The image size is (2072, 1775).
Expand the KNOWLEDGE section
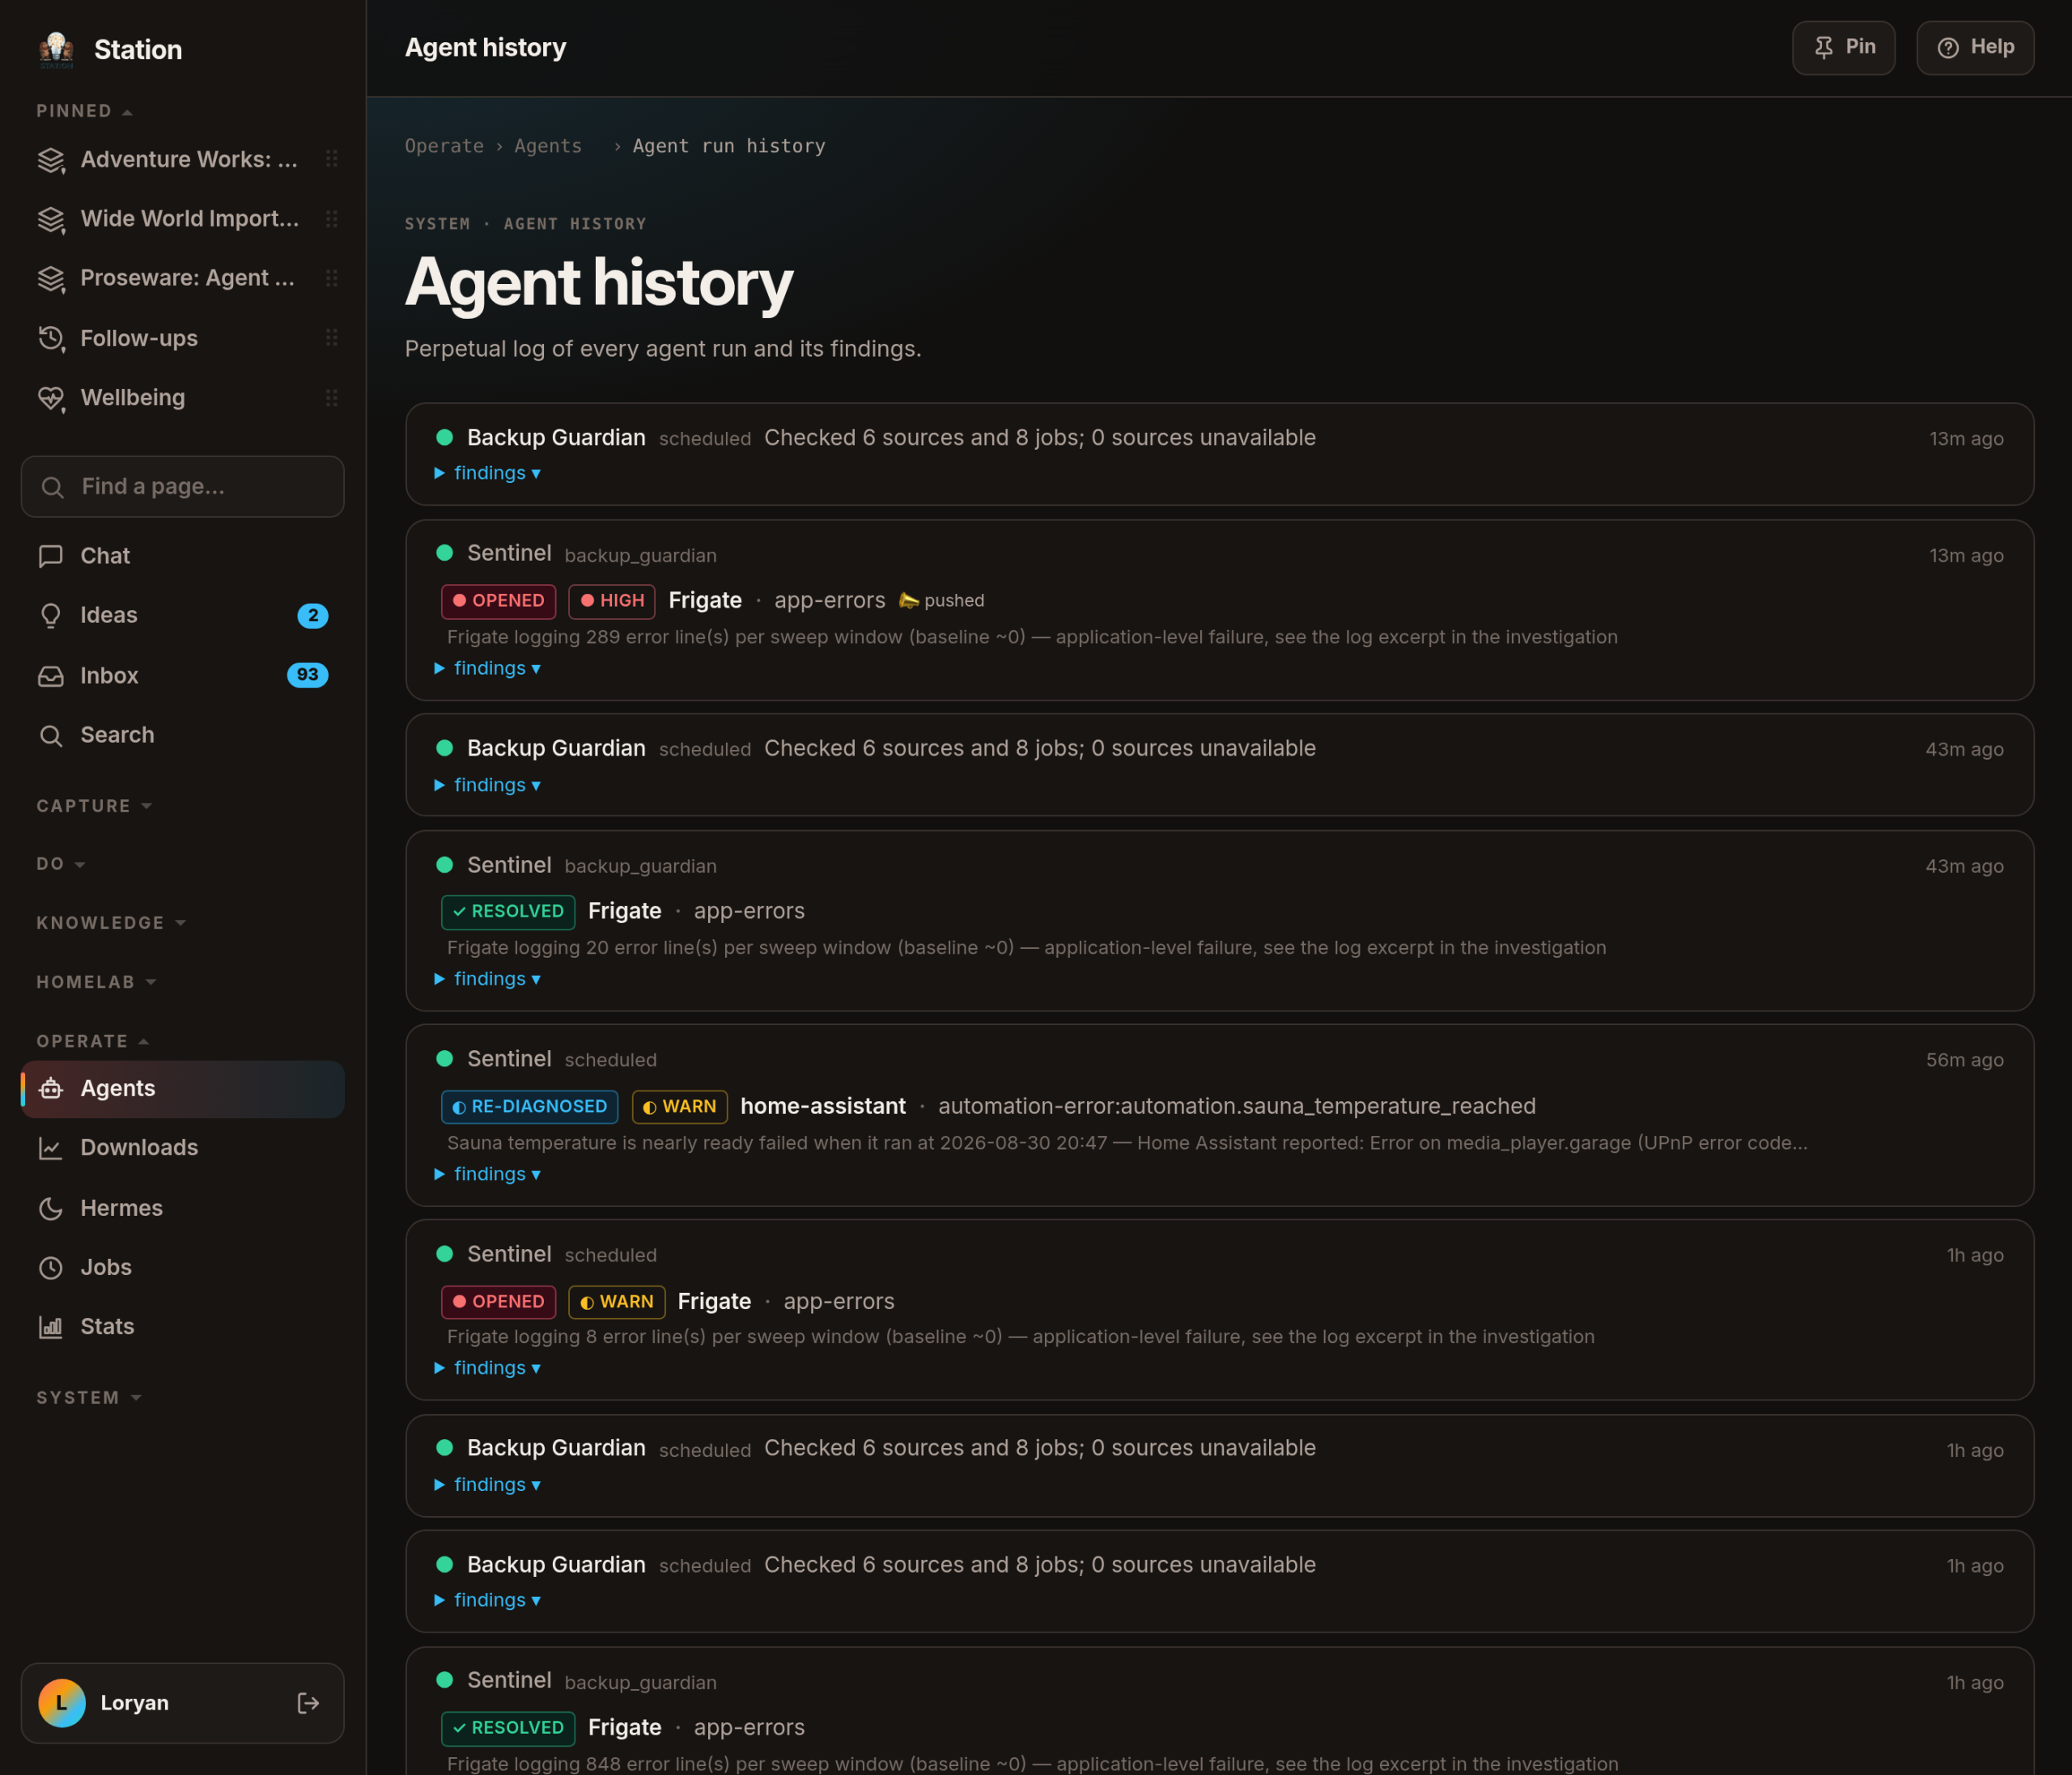111,922
